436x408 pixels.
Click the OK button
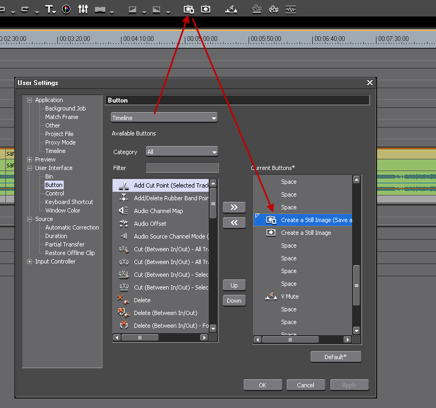262,385
